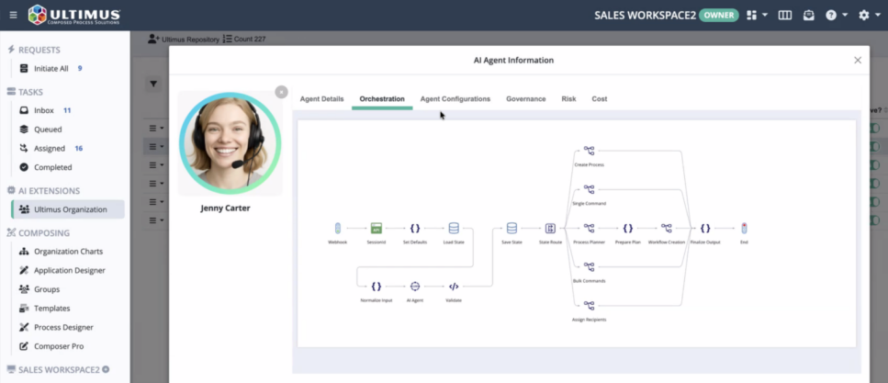The height and width of the screenshot is (383, 888).
Task: Open the Completed tasks list
Action: pyautogui.click(x=52, y=167)
